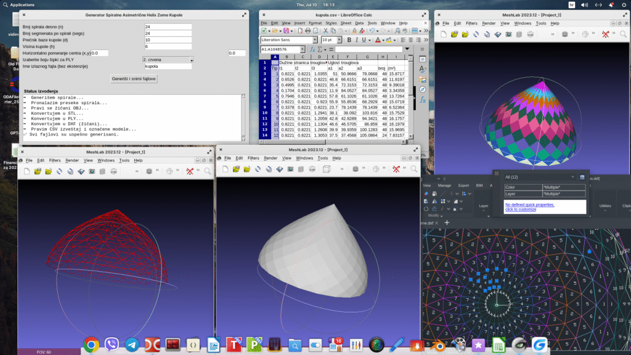Open the font color dropdown arrow in Calc
Viewport: 631px width, 355px height.
(x=383, y=40)
